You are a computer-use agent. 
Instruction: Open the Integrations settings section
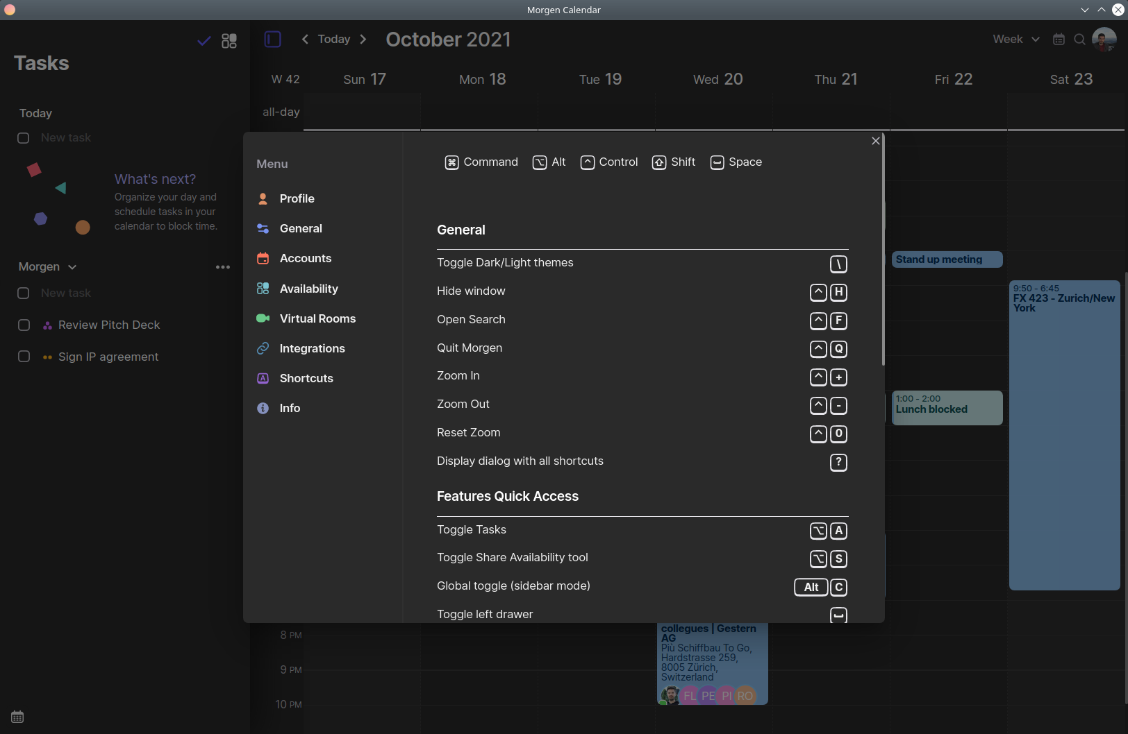[312, 348]
